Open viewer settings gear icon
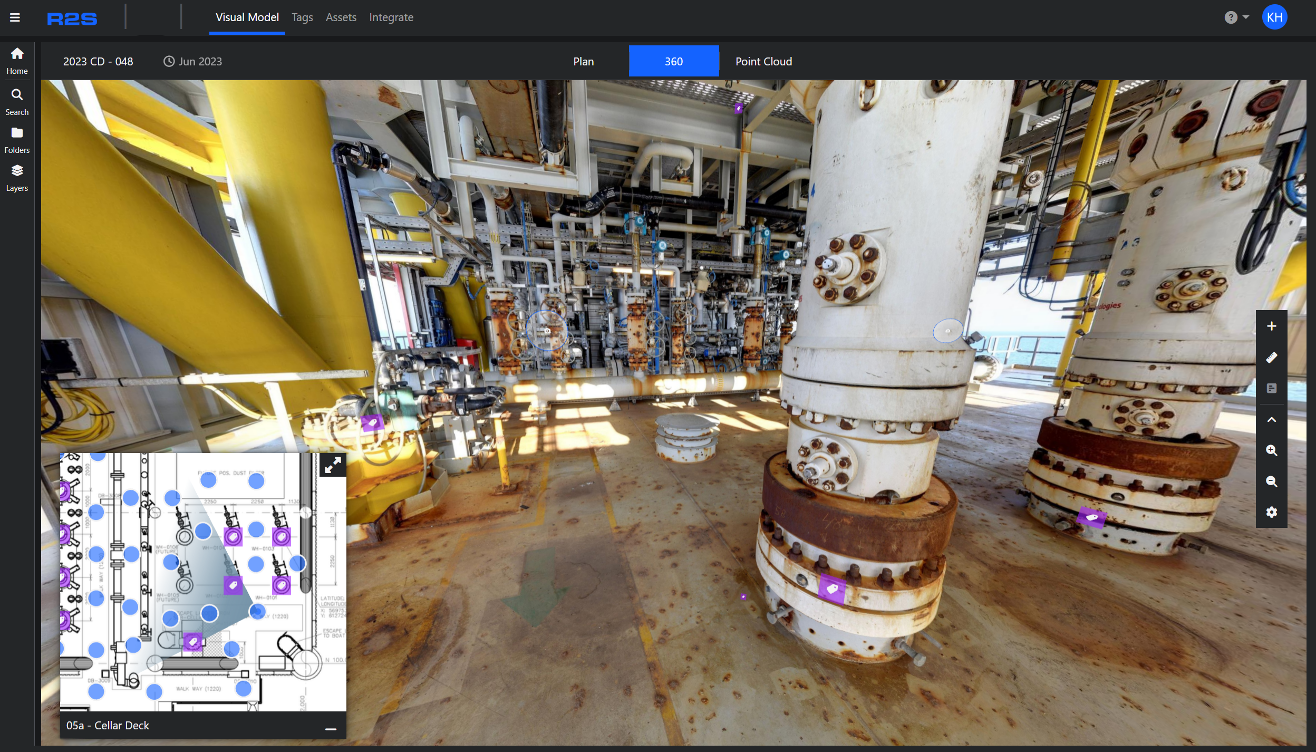This screenshot has width=1316, height=752. [x=1271, y=512]
